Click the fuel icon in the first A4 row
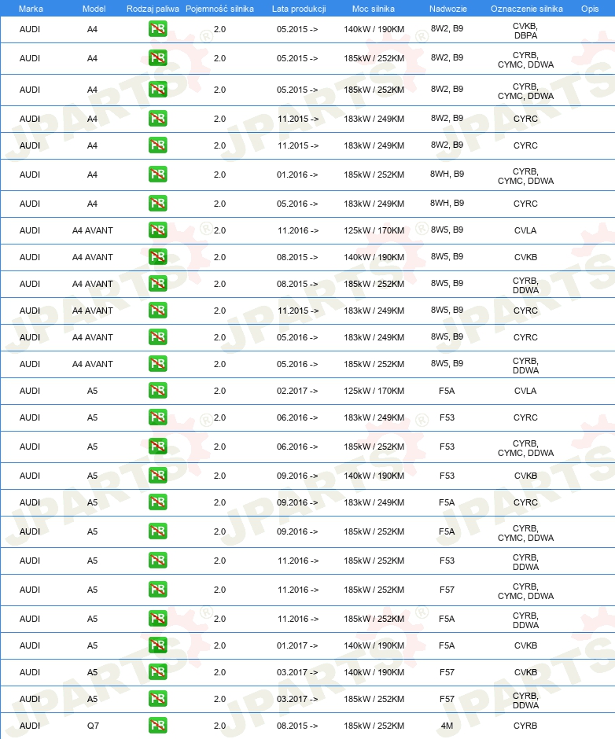 tap(157, 29)
